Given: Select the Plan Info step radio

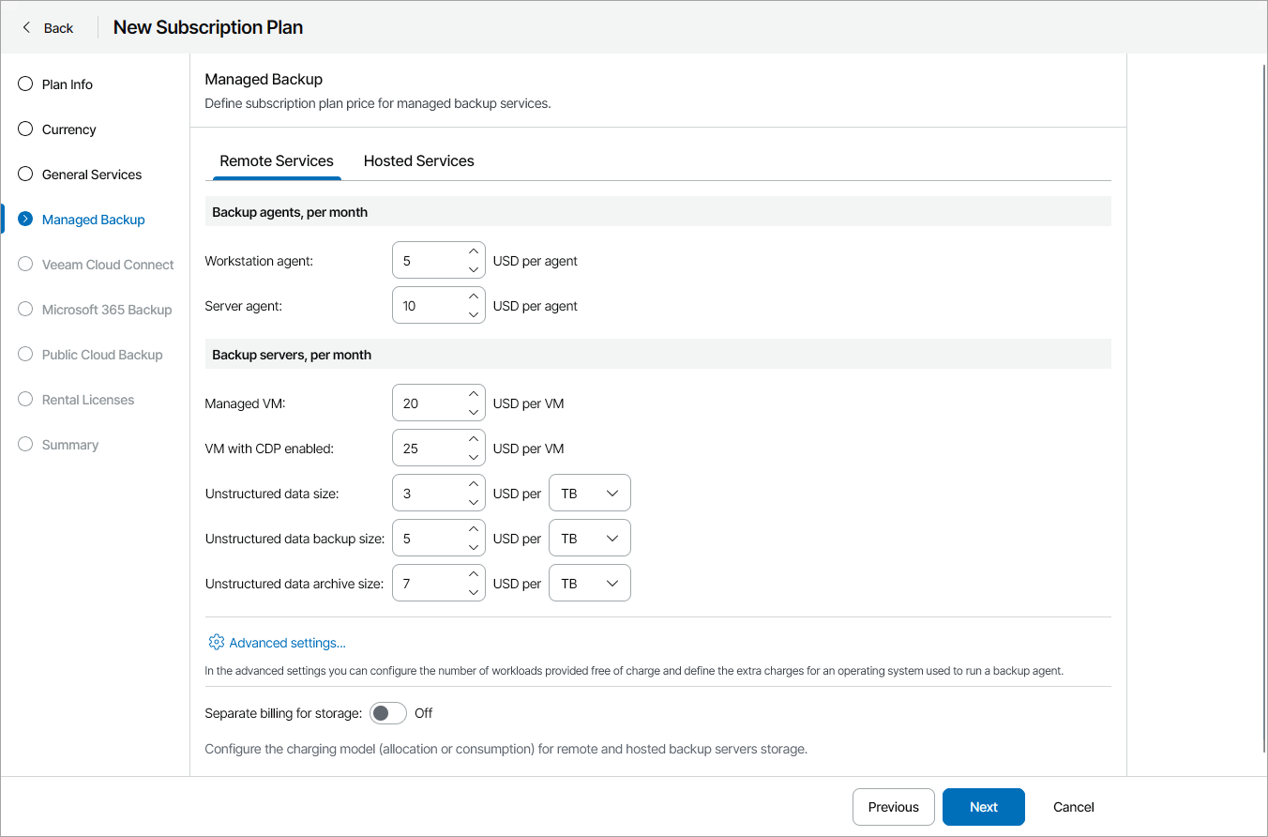Looking at the screenshot, I should [25, 84].
